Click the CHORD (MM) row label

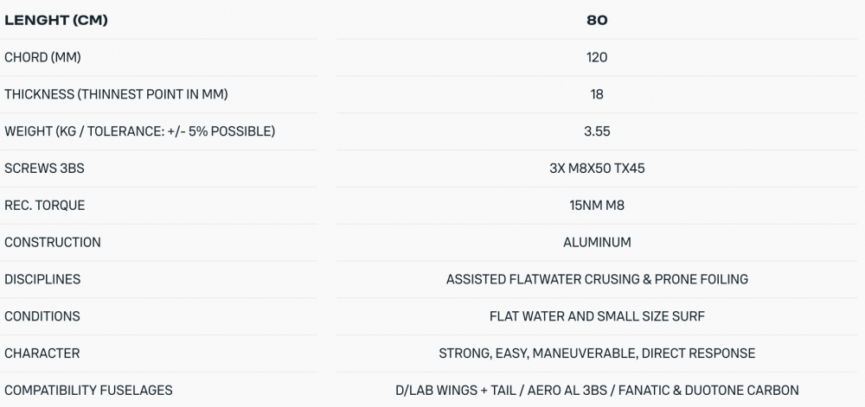(x=42, y=57)
